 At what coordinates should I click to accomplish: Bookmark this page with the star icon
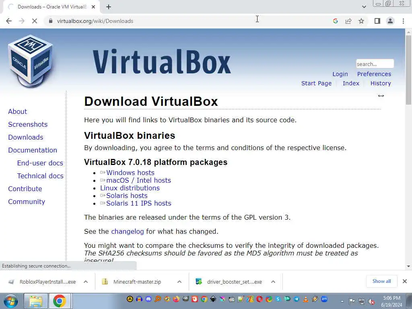pyautogui.click(x=361, y=21)
